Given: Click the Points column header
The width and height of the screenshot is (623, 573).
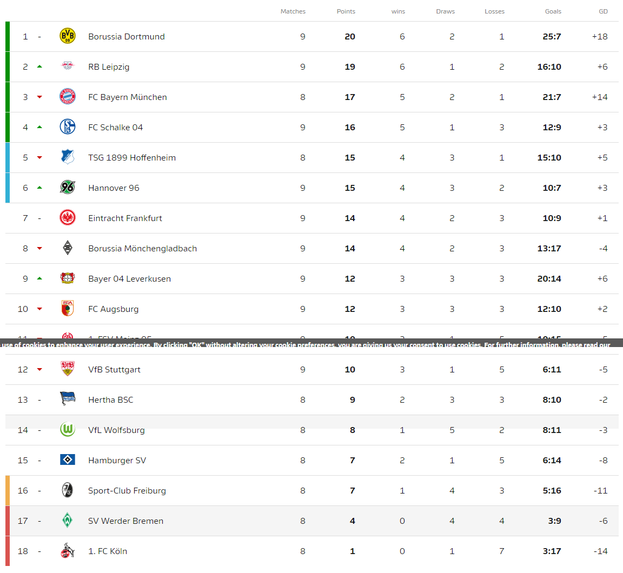Looking at the screenshot, I should (x=346, y=11).
